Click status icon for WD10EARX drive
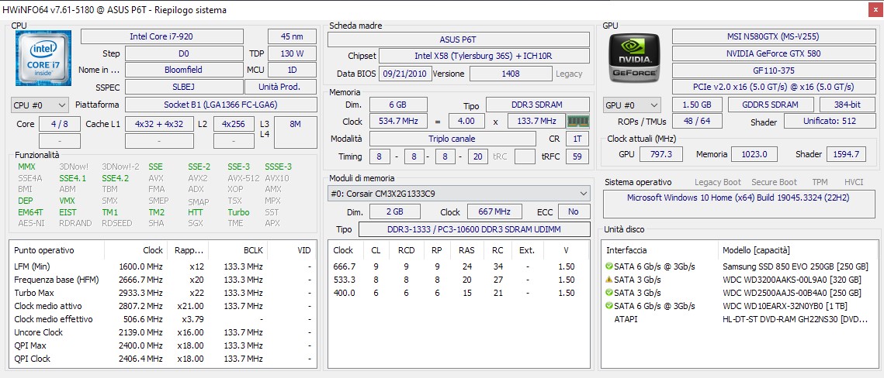This screenshot has height=378, width=884. [x=609, y=306]
